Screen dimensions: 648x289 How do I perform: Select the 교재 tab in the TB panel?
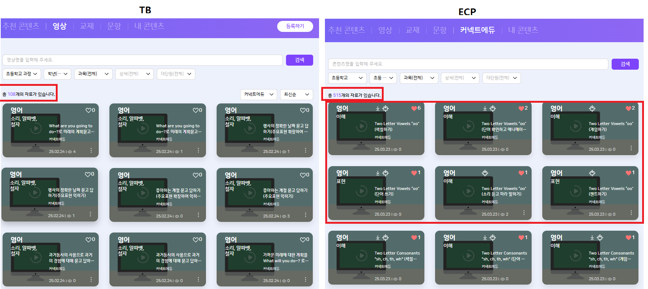[87, 26]
